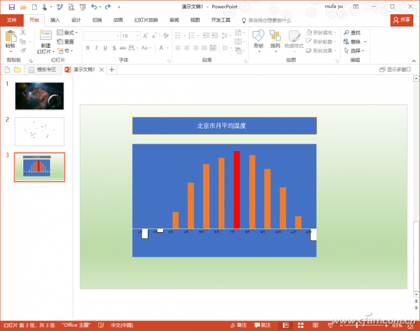Click the Save icon in quick access toolbar

click(12, 7)
